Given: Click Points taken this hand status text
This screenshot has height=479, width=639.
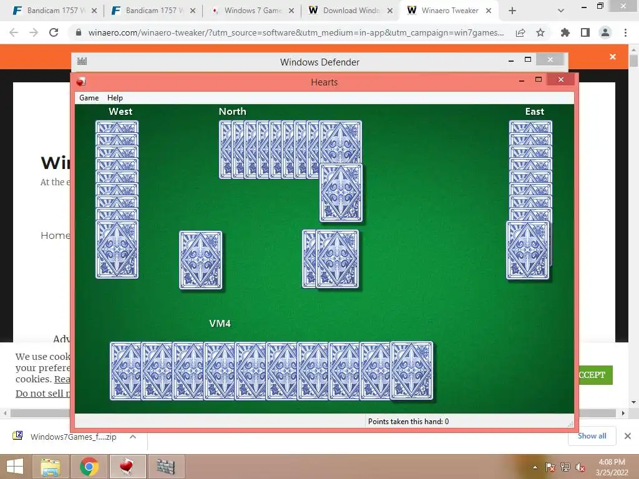Looking at the screenshot, I should click(408, 422).
